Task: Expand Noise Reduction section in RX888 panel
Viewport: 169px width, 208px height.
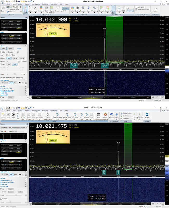Action: [26, 91]
